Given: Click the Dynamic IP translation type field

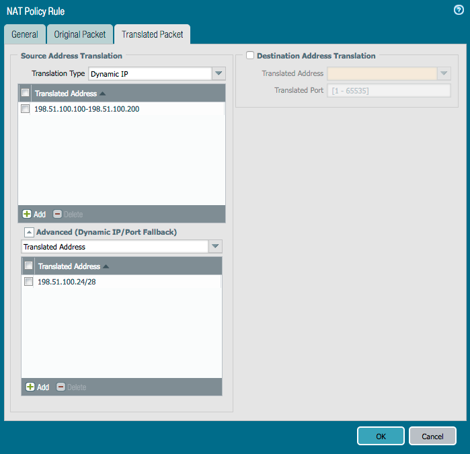Looking at the screenshot, I should coord(150,73).
